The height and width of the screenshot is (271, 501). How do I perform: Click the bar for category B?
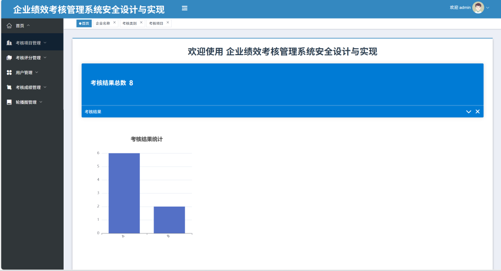click(x=169, y=220)
